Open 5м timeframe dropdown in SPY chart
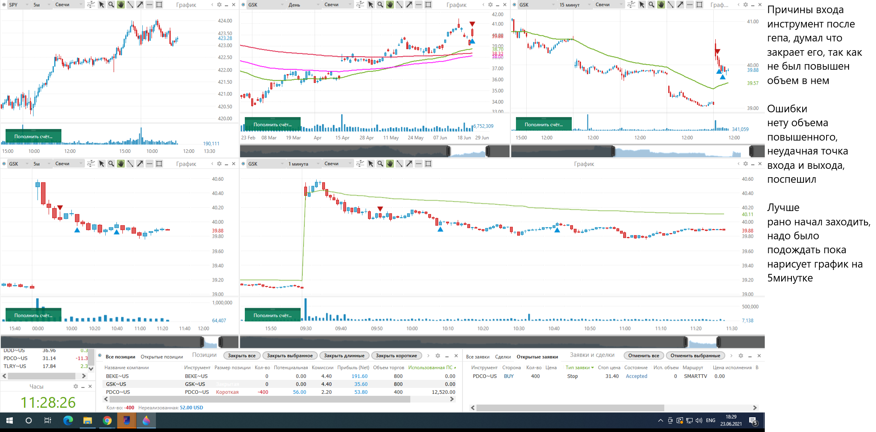The image size is (876, 432). [x=42, y=5]
